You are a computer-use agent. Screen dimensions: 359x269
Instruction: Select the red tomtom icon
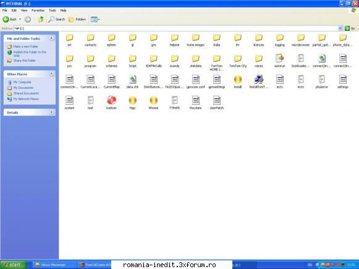point(111,103)
